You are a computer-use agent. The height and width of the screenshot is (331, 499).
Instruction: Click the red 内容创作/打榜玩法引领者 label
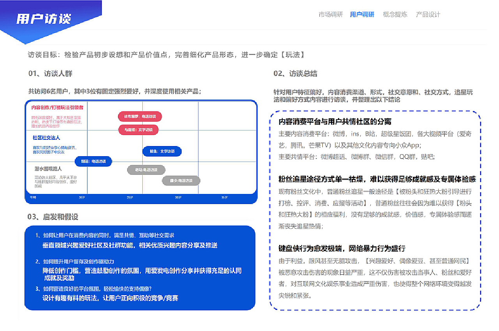click(x=57, y=107)
